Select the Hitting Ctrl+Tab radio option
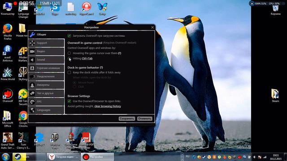The width and height of the screenshot is (287, 161). coord(69,59)
